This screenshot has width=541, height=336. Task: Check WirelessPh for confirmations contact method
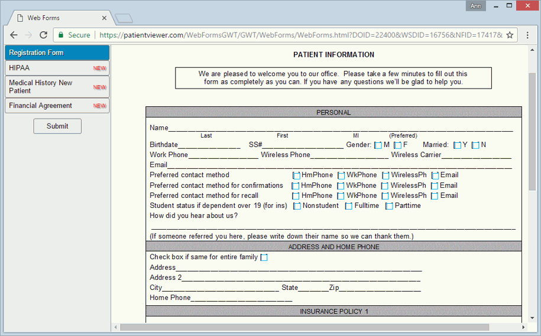[x=385, y=186]
